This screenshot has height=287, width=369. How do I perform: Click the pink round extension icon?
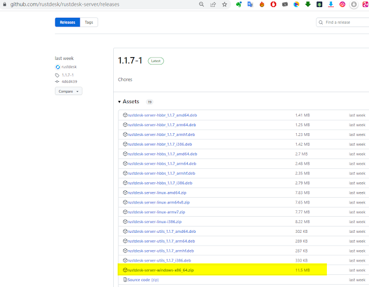click(342, 4)
